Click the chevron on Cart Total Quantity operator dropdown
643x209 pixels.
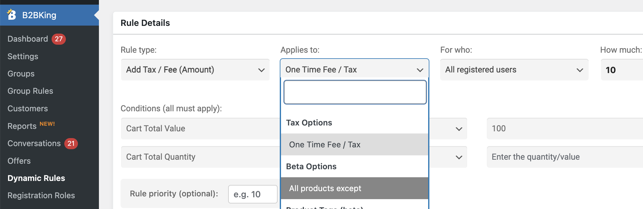(459, 157)
